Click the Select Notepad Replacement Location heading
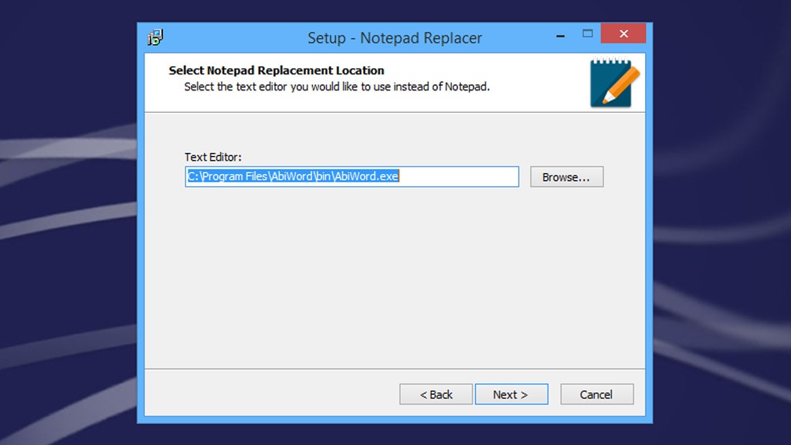Image resolution: width=791 pixels, height=445 pixels. click(276, 70)
